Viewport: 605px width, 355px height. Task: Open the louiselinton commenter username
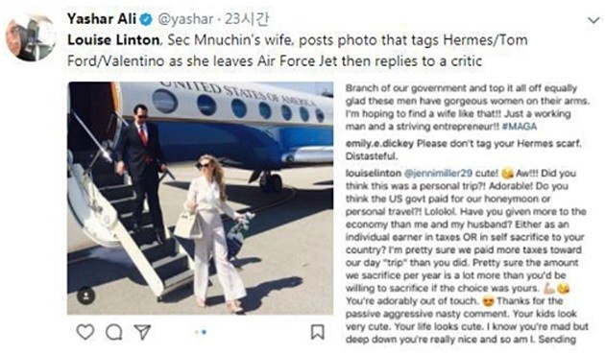(x=374, y=173)
